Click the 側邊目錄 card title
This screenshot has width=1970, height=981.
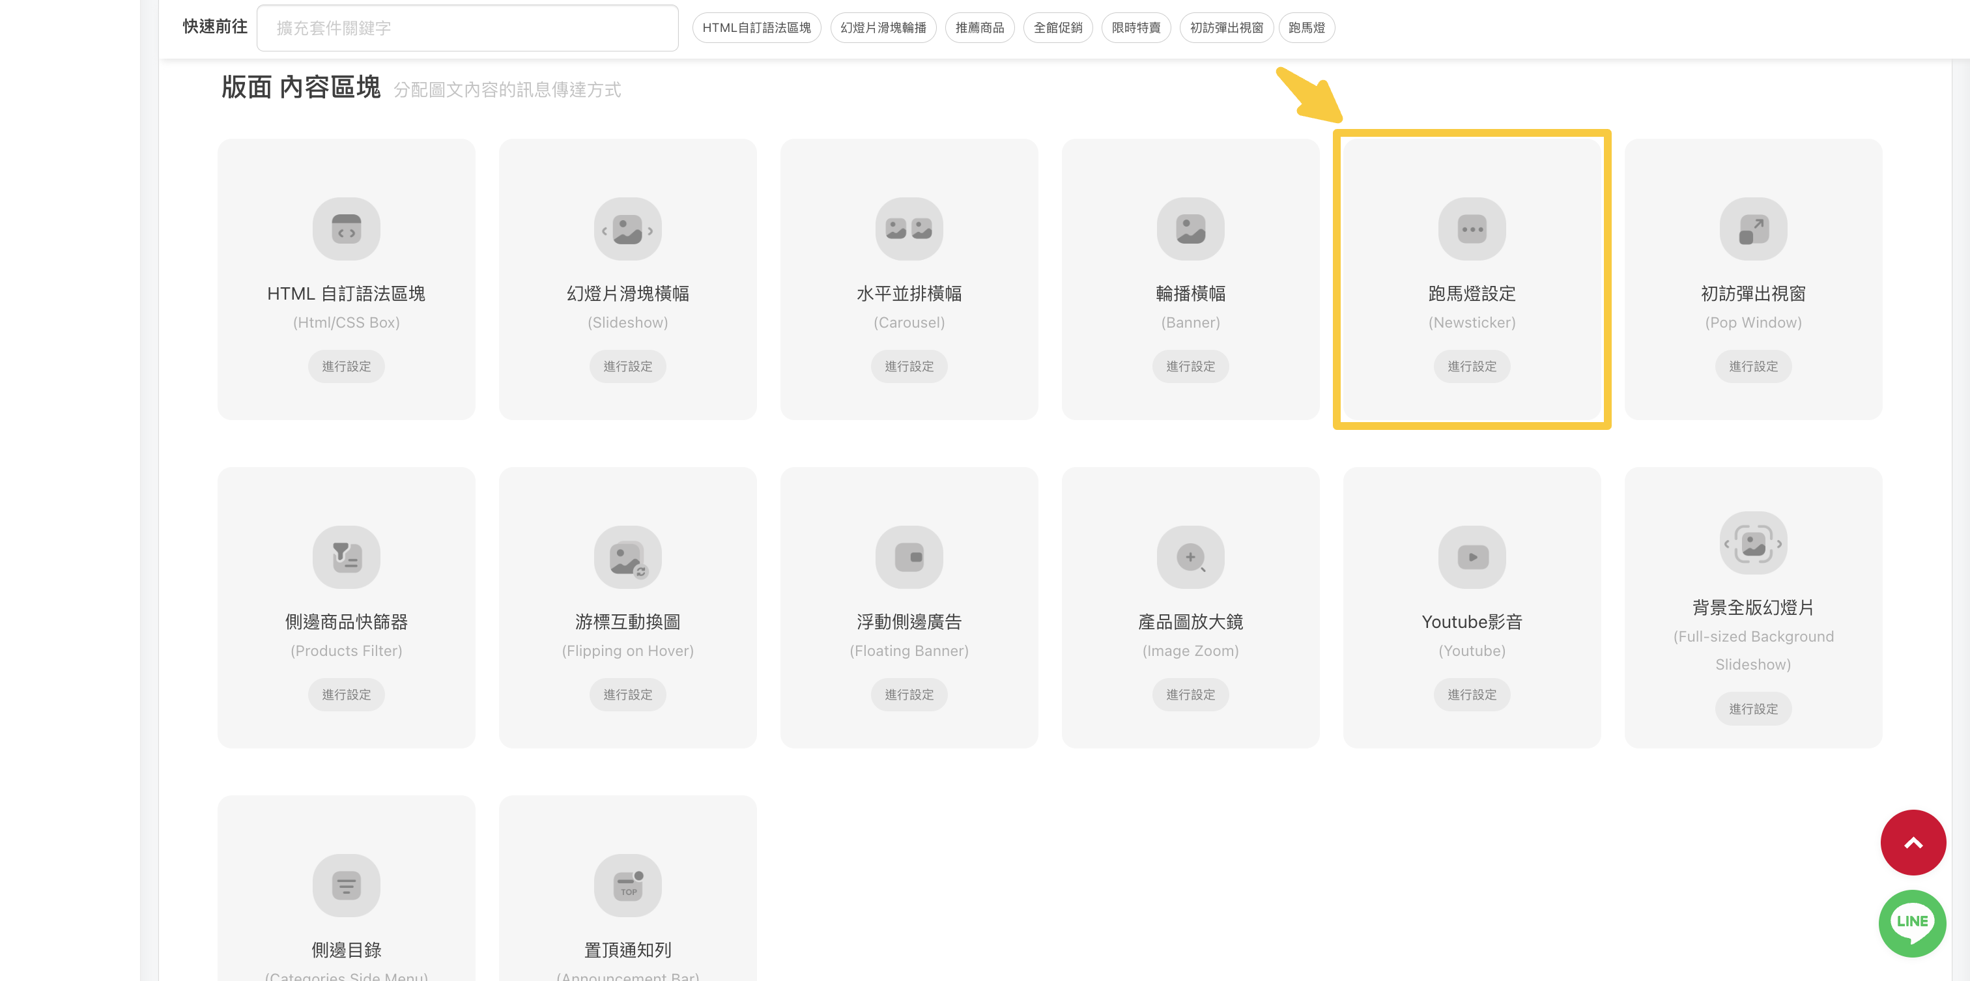pyautogui.click(x=347, y=950)
